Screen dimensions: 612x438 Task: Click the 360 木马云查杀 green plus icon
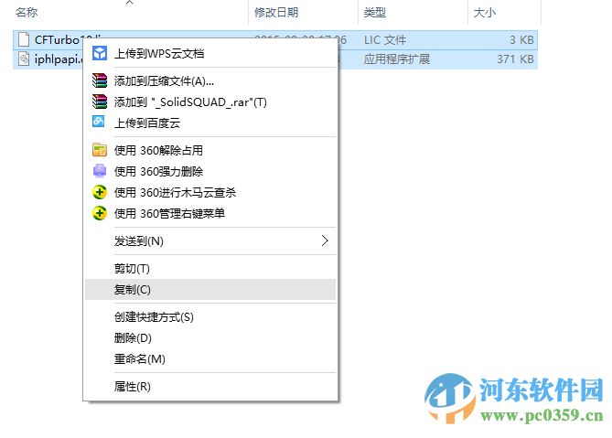coord(100,192)
